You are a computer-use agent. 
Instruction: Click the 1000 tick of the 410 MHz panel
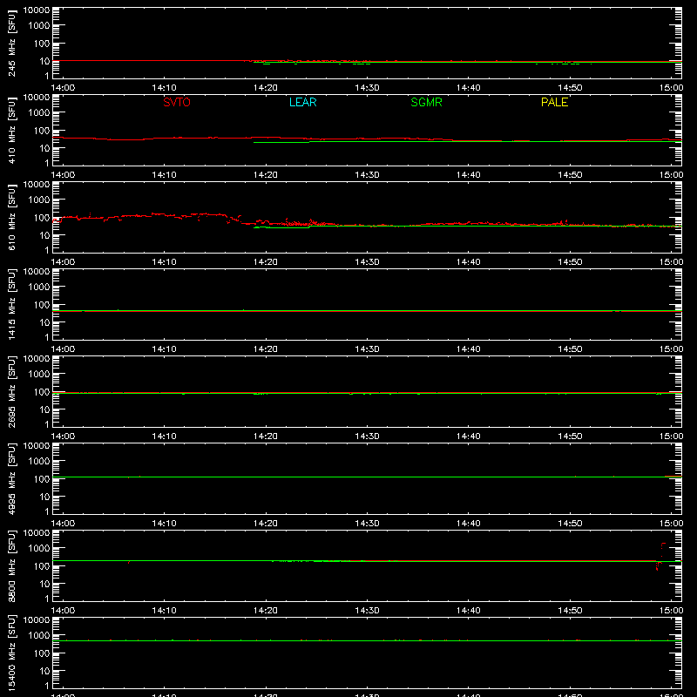39,113
